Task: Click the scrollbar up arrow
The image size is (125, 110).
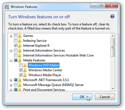Action: [x=113, y=36]
